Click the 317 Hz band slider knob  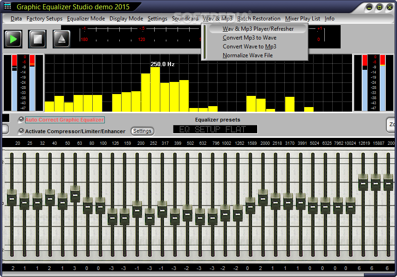click(x=162, y=209)
